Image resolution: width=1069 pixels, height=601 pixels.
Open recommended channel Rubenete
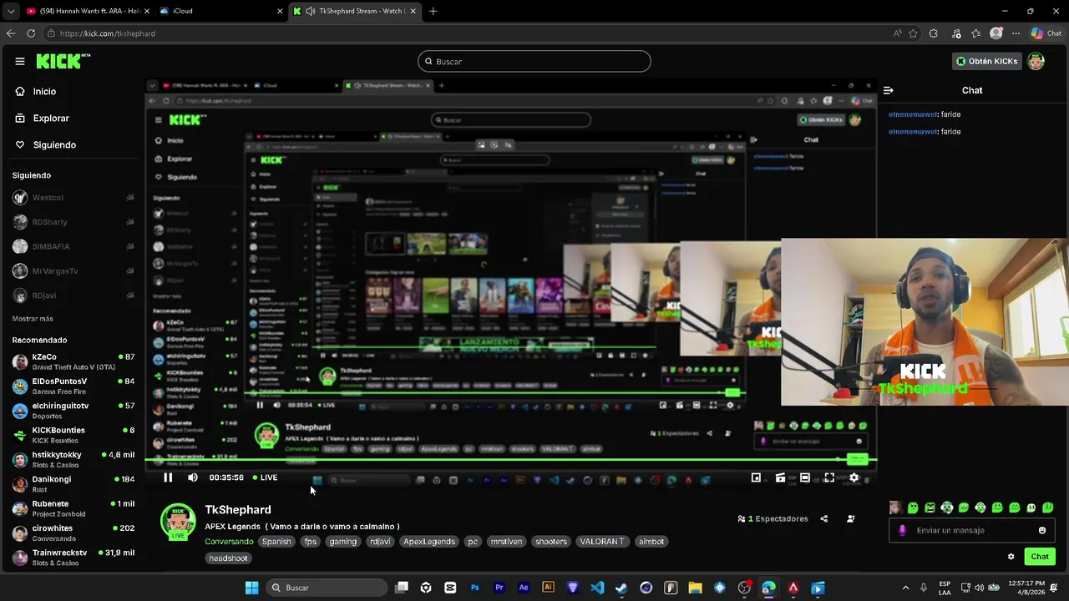73,508
